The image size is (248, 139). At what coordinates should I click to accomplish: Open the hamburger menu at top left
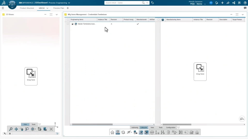pos(3,8)
